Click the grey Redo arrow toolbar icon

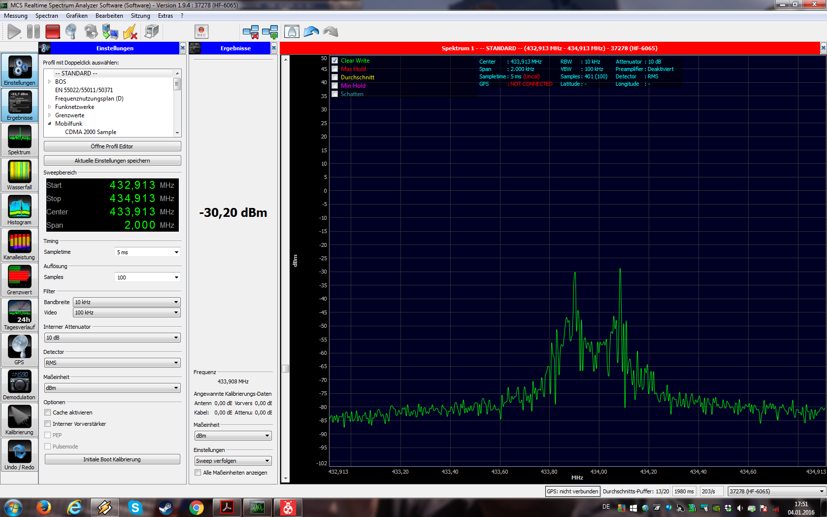click(x=331, y=32)
